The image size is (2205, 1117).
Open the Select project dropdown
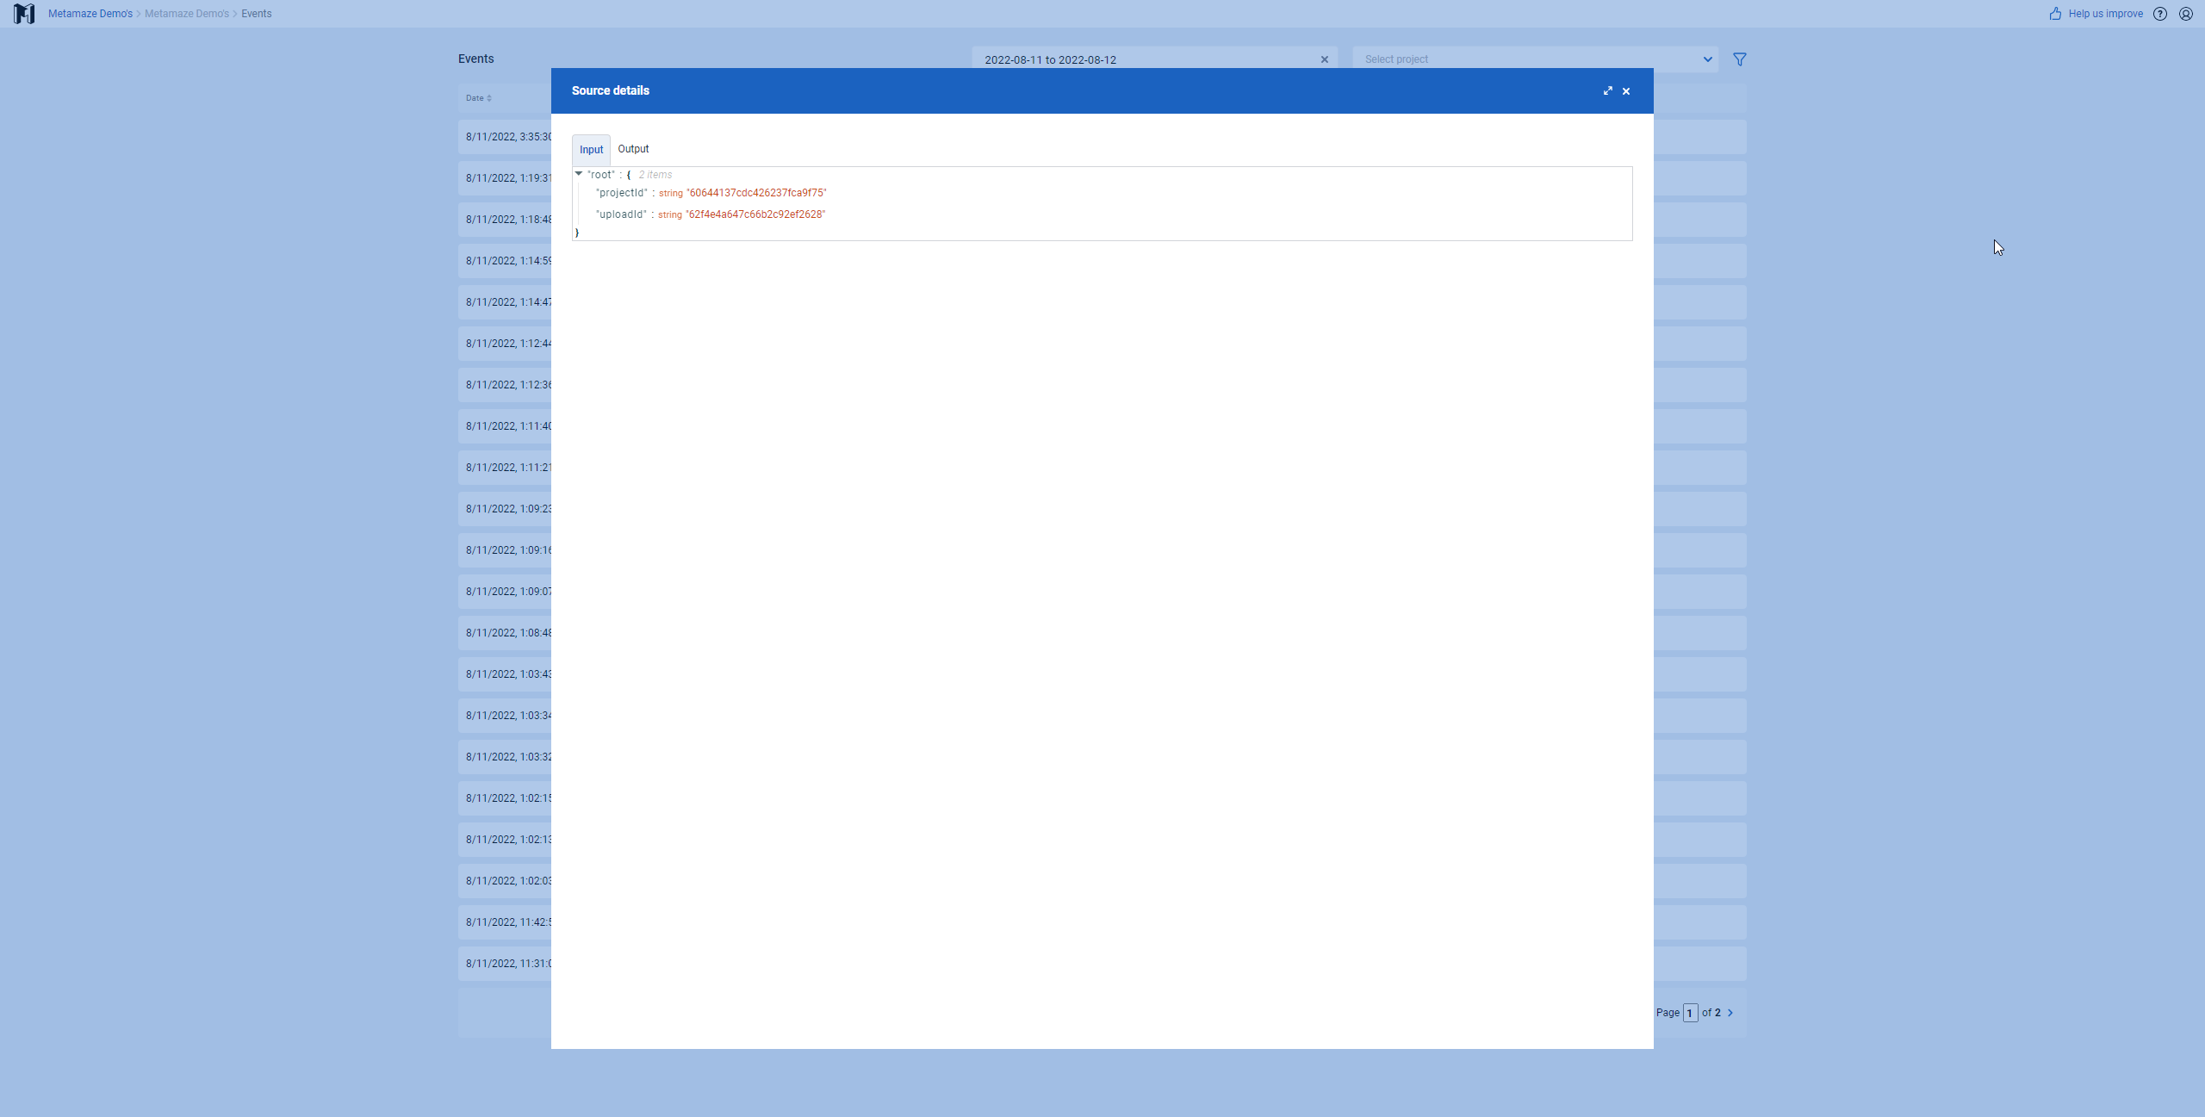(x=1535, y=59)
